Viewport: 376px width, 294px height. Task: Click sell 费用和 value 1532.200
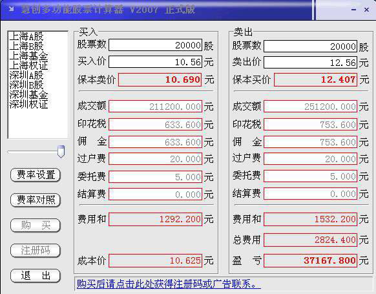click(311, 219)
